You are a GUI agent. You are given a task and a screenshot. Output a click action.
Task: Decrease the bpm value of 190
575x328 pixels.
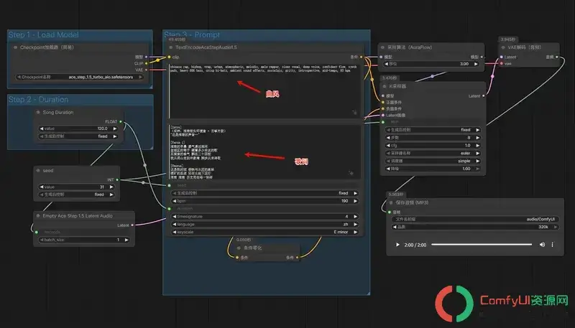pyautogui.click(x=175, y=201)
